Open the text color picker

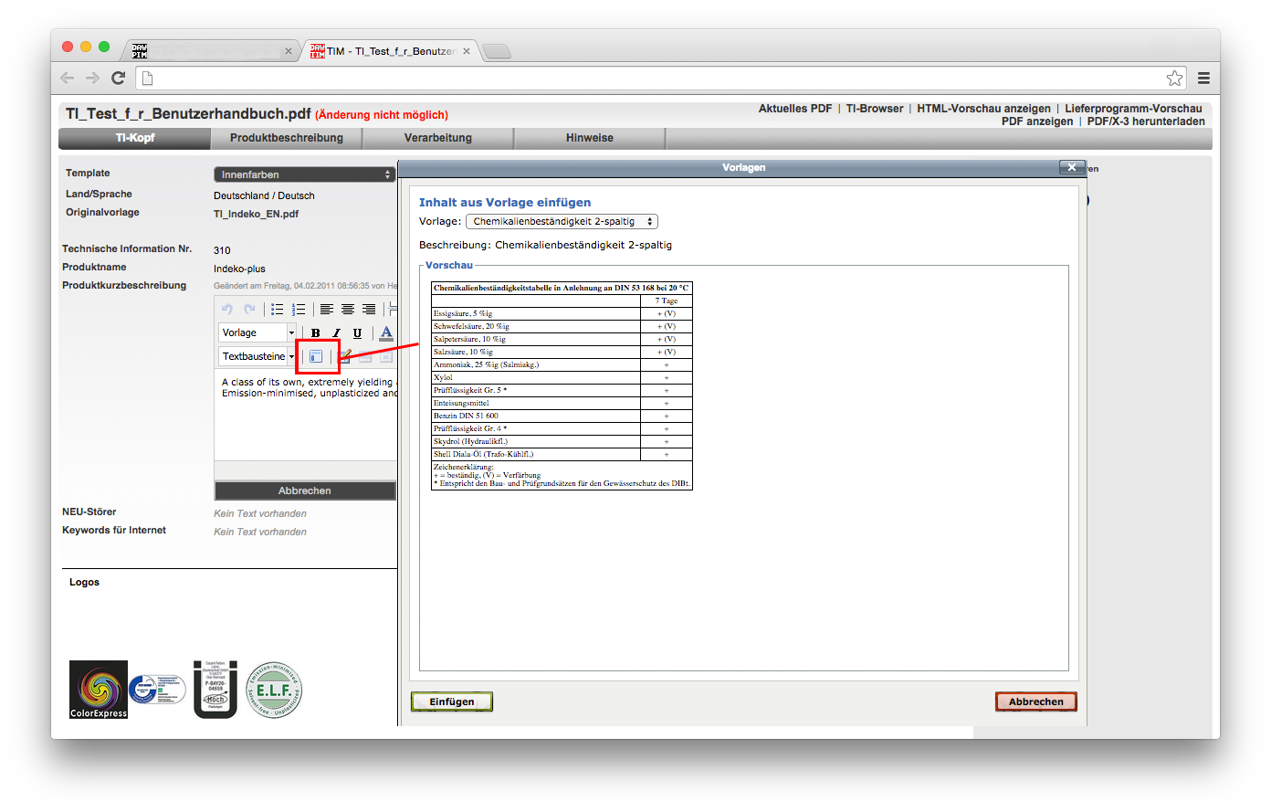coord(386,333)
